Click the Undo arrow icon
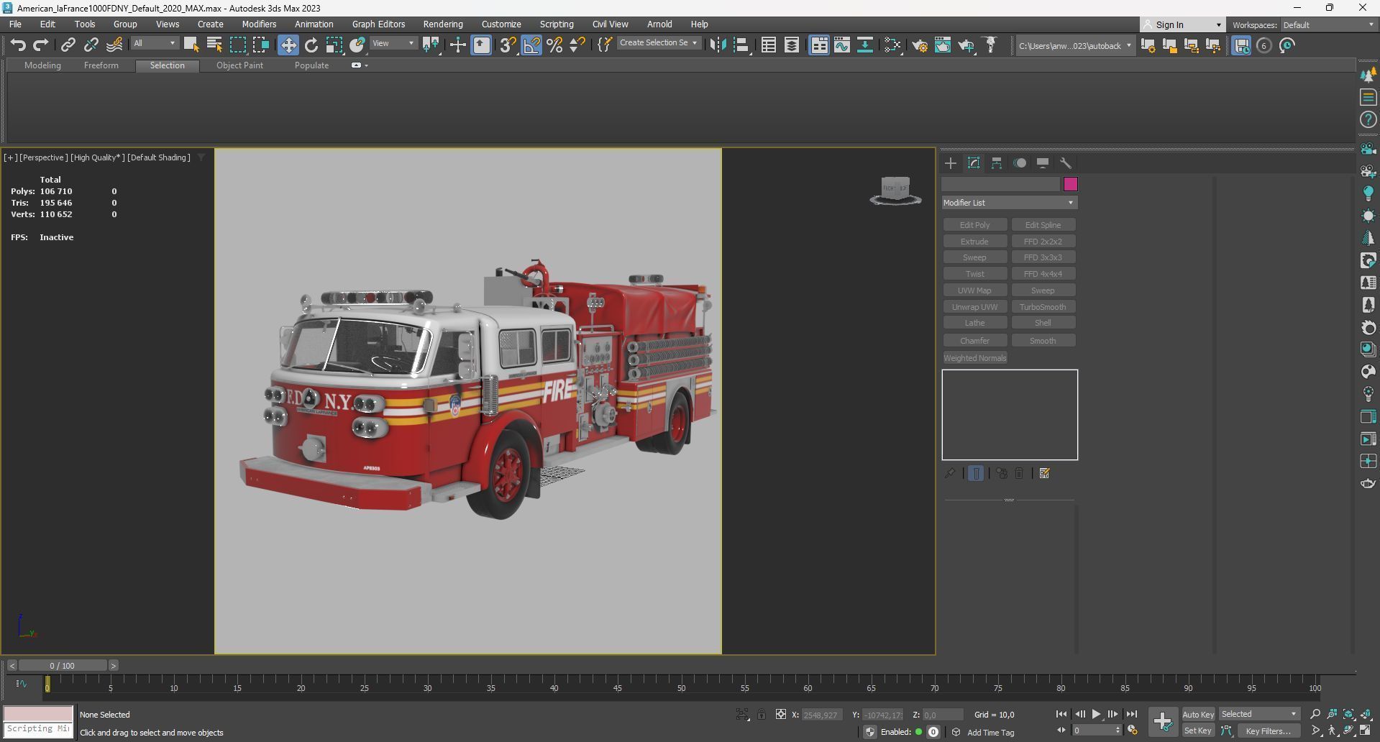This screenshot has height=742, width=1380. coord(18,45)
